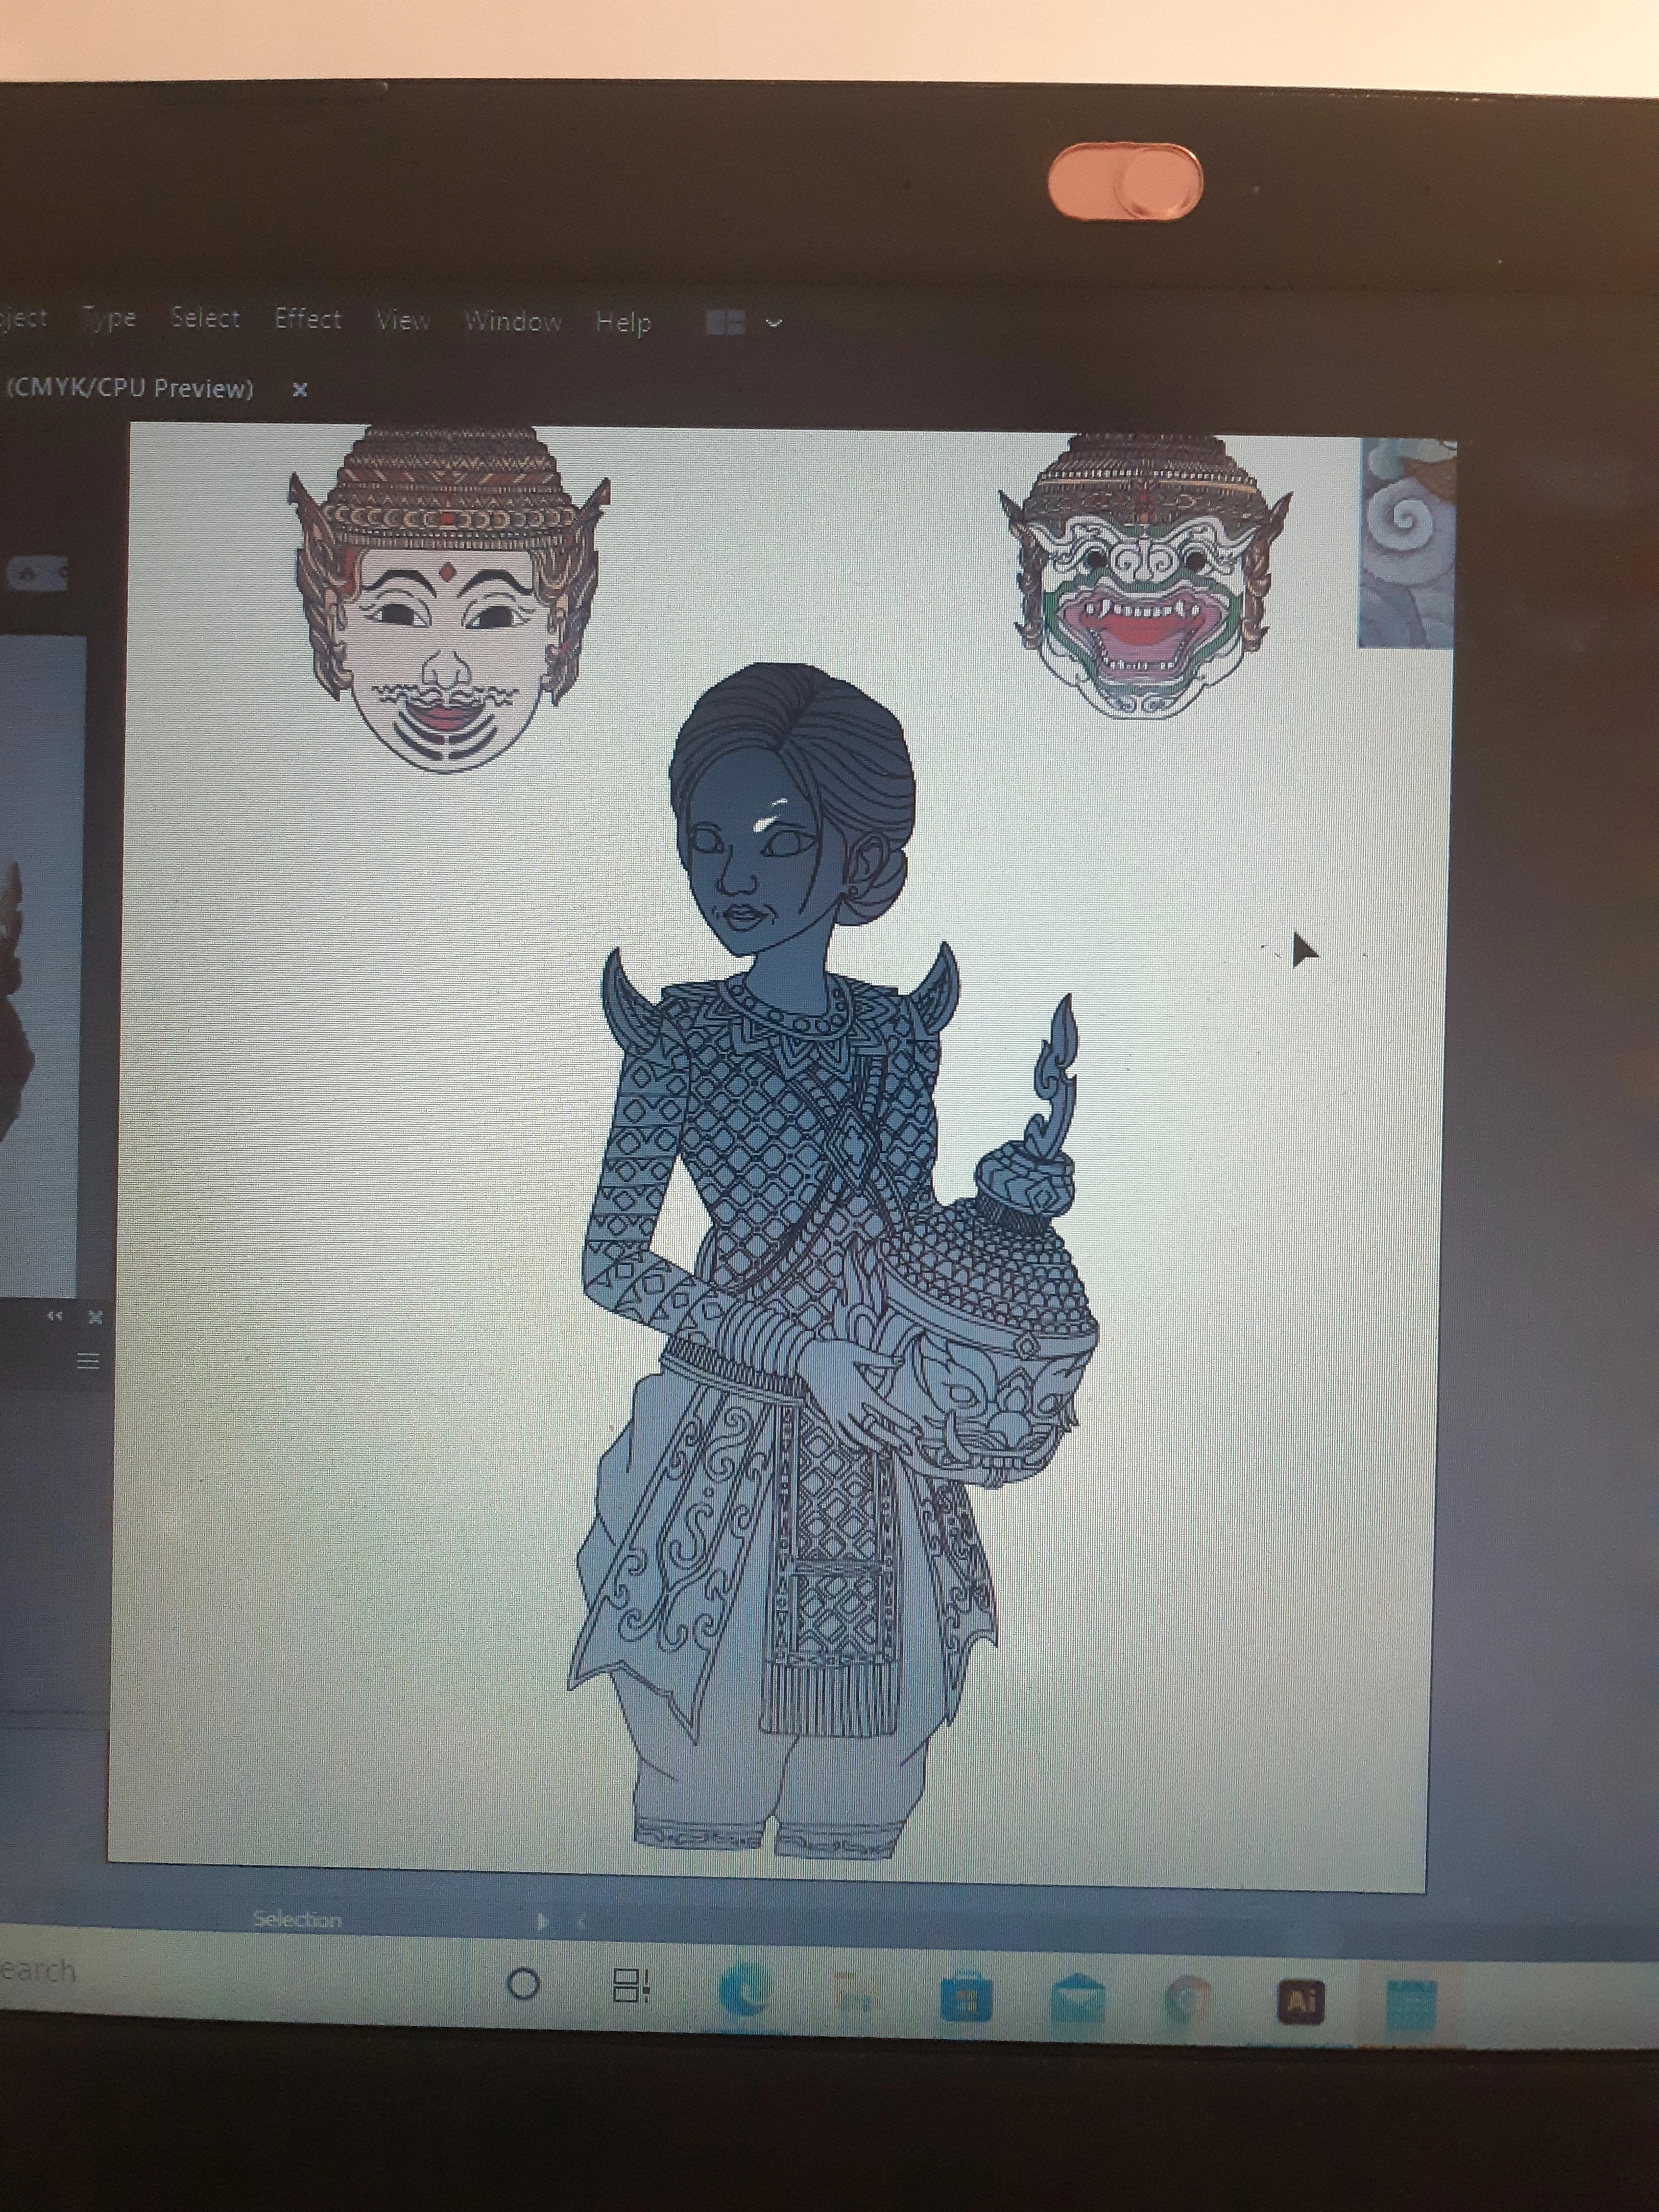Open the Type menu

109,318
